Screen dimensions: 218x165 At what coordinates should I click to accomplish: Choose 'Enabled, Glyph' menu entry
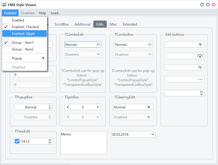(24, 34)
